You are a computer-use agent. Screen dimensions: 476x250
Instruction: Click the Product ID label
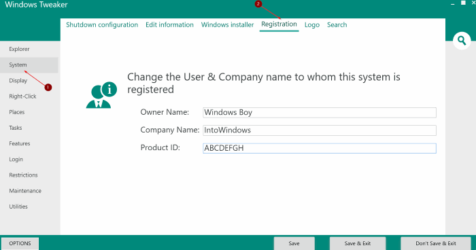pyautogui.click(x=160, y=147)
